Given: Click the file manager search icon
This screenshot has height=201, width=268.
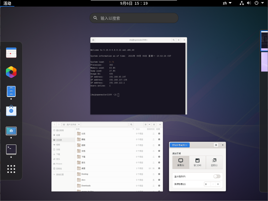Looking at the screenshot, I should tap(132, 124).
